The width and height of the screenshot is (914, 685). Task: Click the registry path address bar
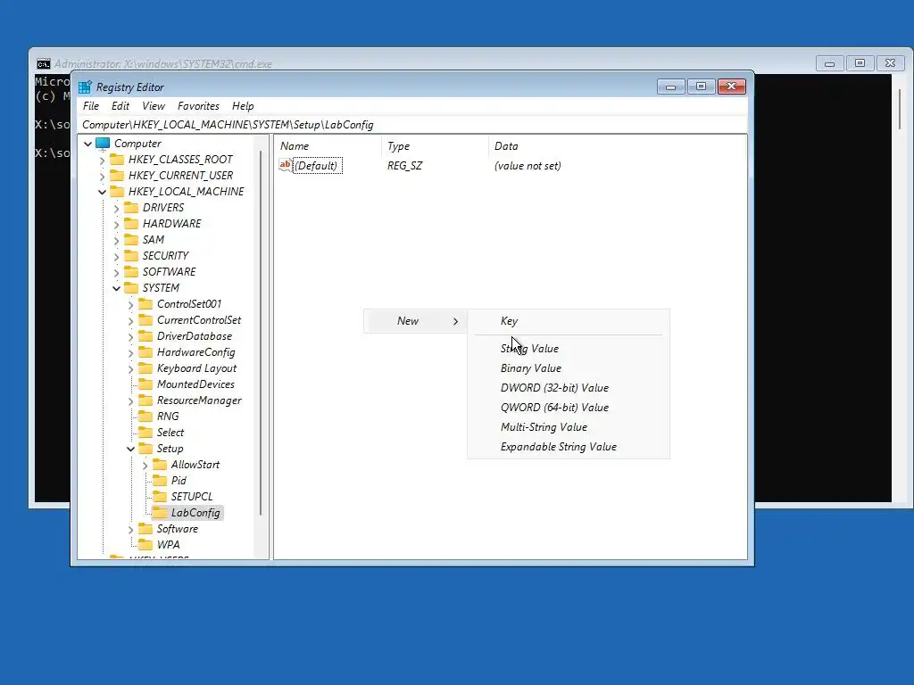click(412, 125)
